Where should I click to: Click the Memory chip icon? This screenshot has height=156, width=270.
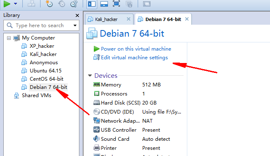[x=97, y=84]
